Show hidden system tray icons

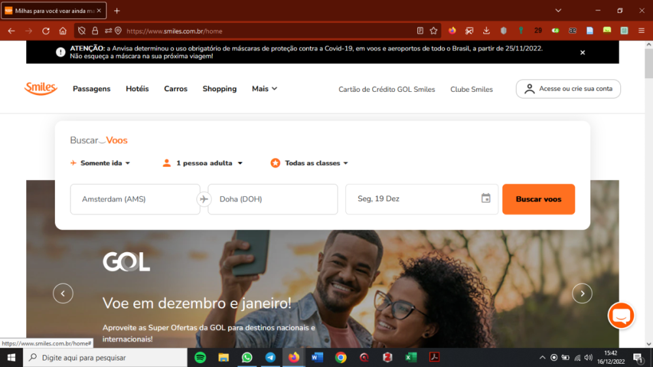(x=542, y=357)
